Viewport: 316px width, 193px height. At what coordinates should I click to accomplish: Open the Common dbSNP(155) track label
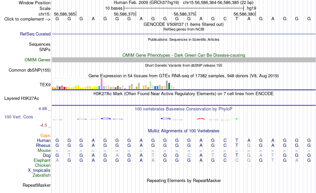tap(29, 70)
